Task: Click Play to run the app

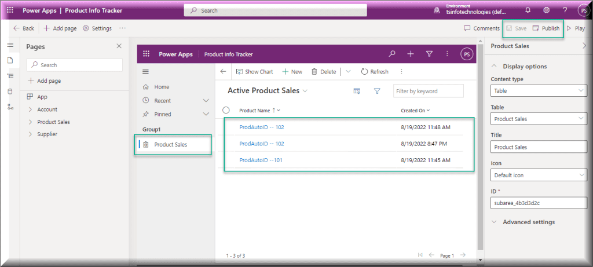Action: pos(576,28)
